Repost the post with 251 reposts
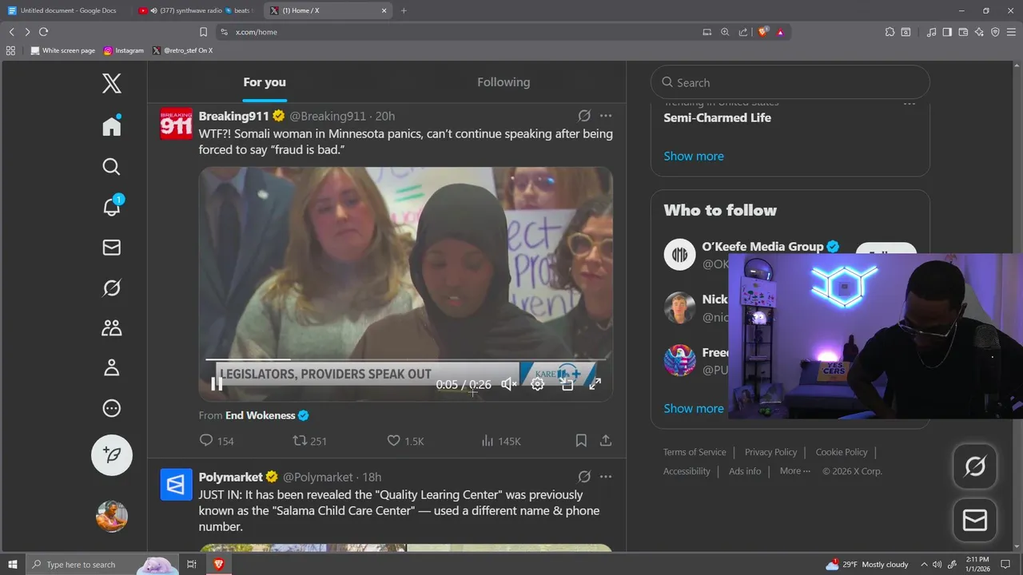Screen dimensions: 1023x575 click(310, 441)
